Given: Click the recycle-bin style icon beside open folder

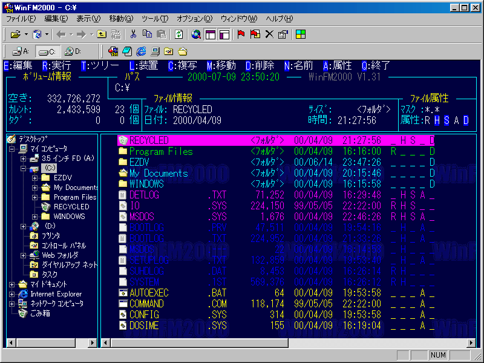Looking at the screenshot, I should point(37,34).
